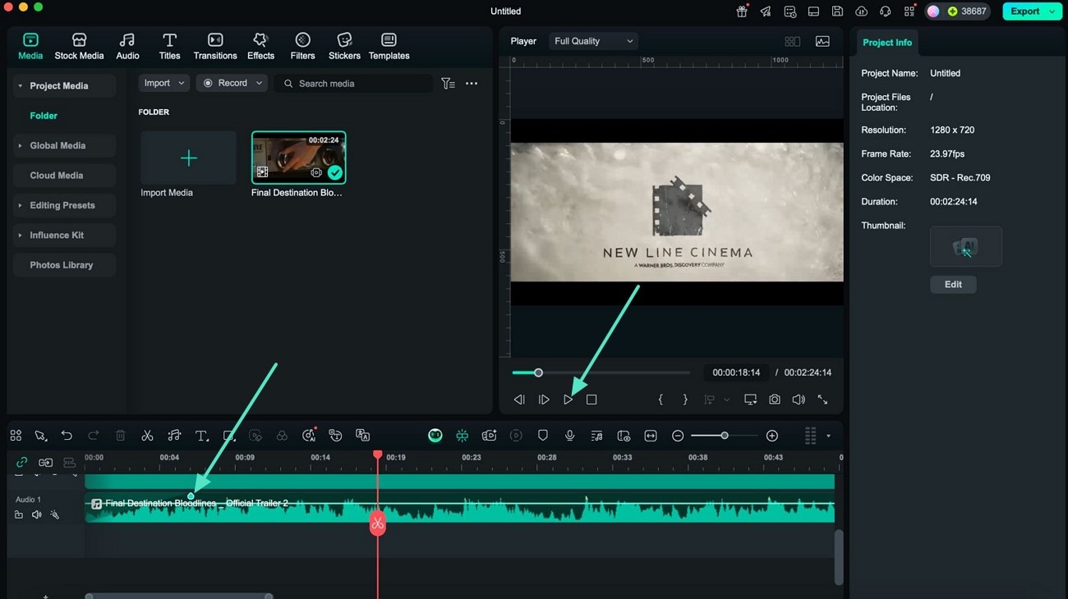1068x599 pixels.
Task: Expand the Editing Presets section
Action: (20, 205)
